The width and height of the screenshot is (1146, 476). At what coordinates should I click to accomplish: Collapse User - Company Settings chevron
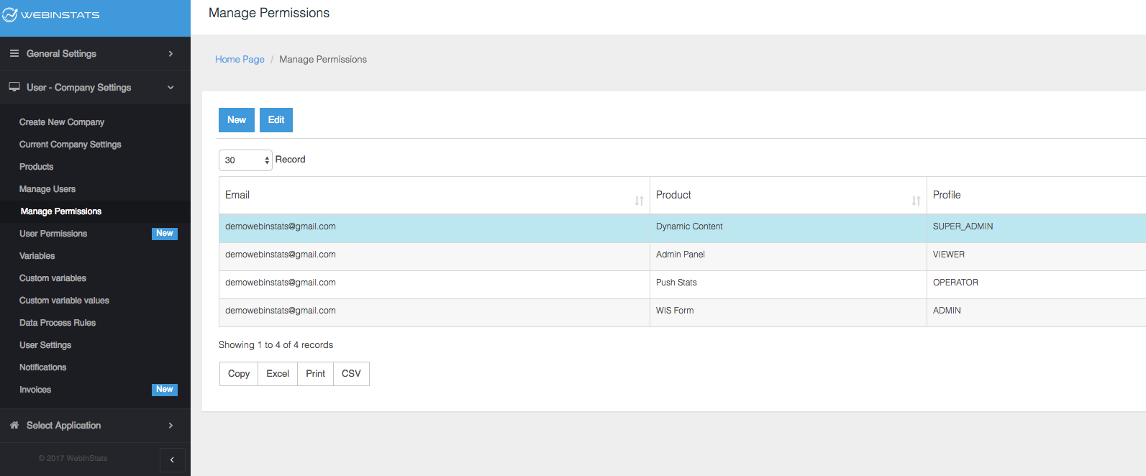[170, 88]
